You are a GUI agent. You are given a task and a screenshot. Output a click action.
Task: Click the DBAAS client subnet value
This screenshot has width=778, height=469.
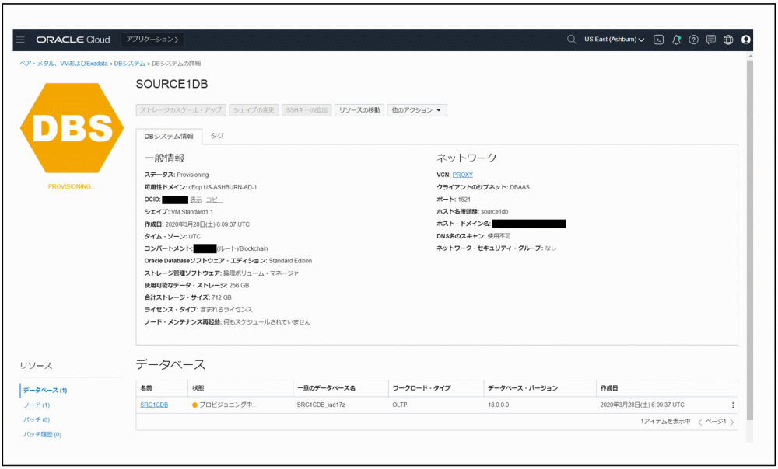pos(520,188)
